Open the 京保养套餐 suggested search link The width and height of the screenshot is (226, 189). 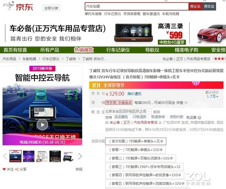[132, 14]
